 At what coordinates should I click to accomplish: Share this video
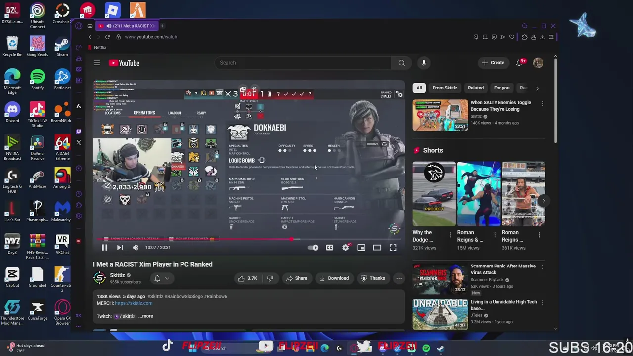coord(296,278)
